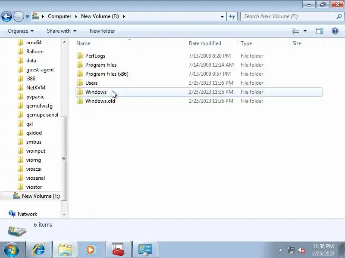
Task: Click the muted volume tray icon
Action: click(x=301, y=250)
